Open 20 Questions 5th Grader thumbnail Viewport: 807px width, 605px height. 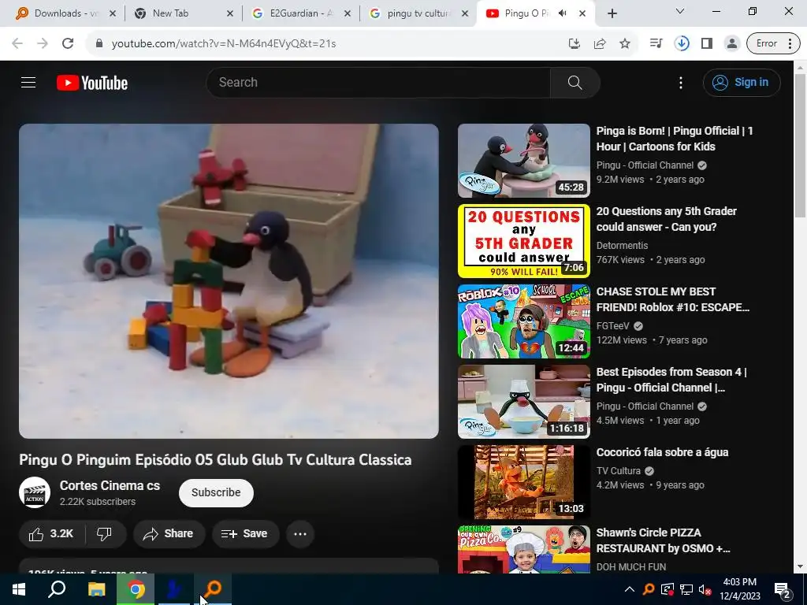pyautogui.click(x=523, y=241)
